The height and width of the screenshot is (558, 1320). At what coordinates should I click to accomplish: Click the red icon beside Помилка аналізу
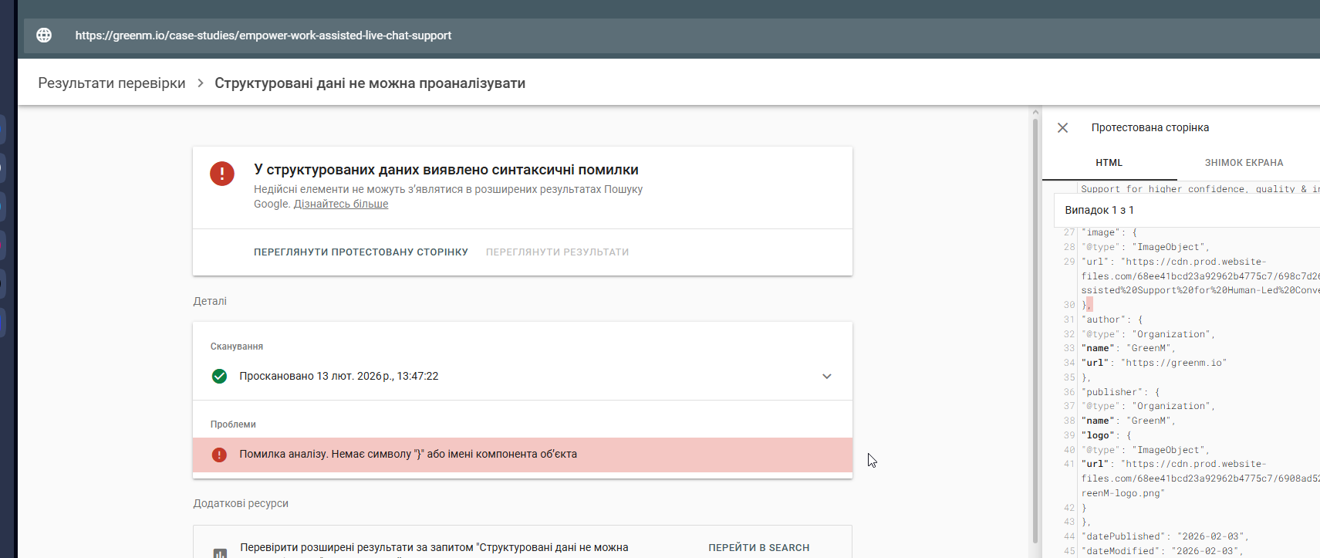pos(219,455)
